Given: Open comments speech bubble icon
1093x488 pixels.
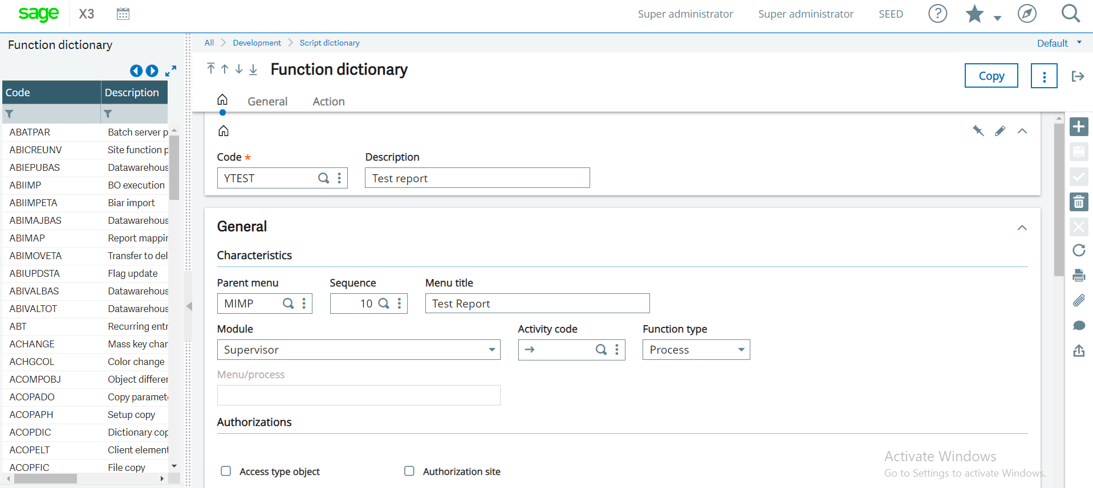Looking at the screenshot, I should [1079, 325].
